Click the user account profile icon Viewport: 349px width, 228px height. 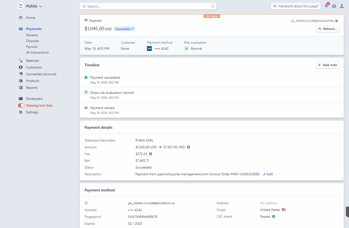[342, 6]
